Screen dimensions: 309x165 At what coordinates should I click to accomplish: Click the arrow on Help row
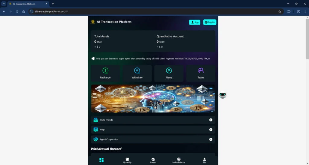pyautogui.click(x=211, y=130)
